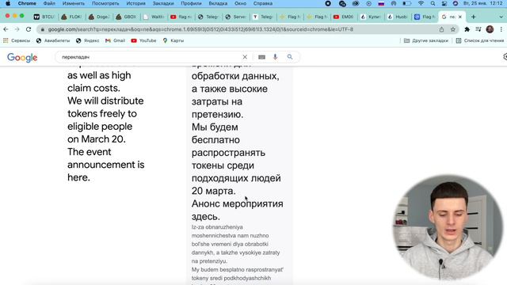
Task: Open the Окно menu
Action: (x=240, y=3)
